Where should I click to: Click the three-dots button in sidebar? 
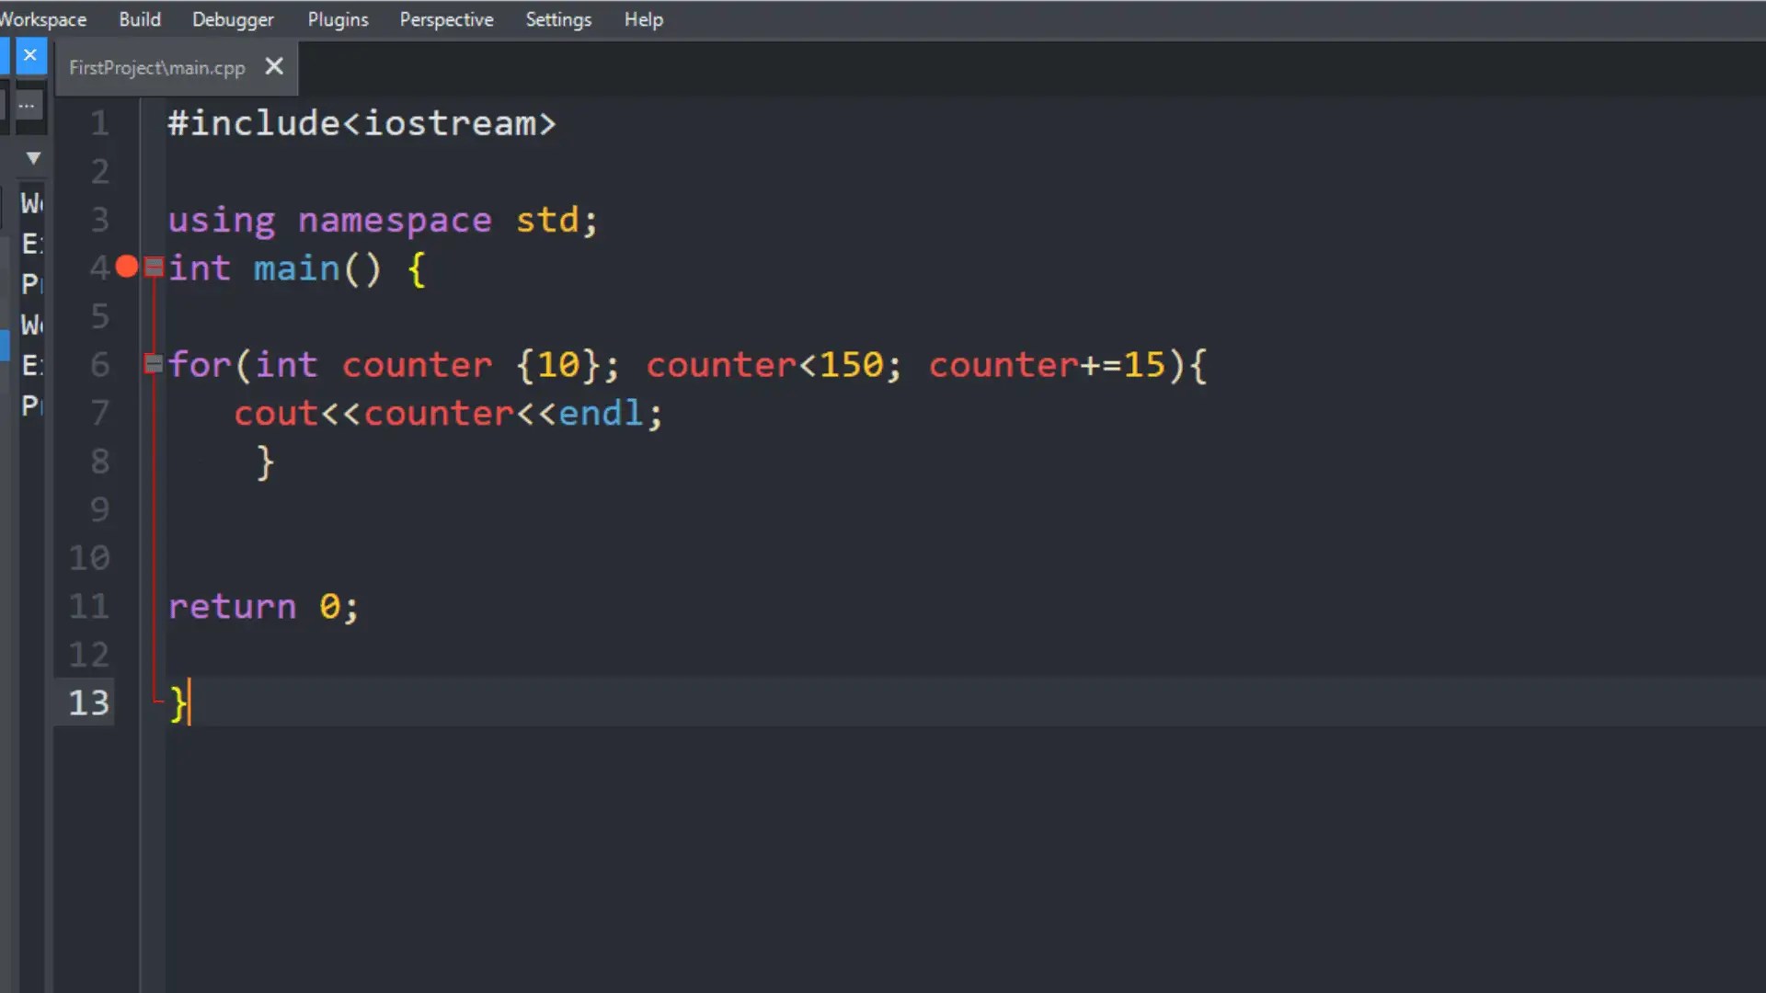tap(27, 106)
